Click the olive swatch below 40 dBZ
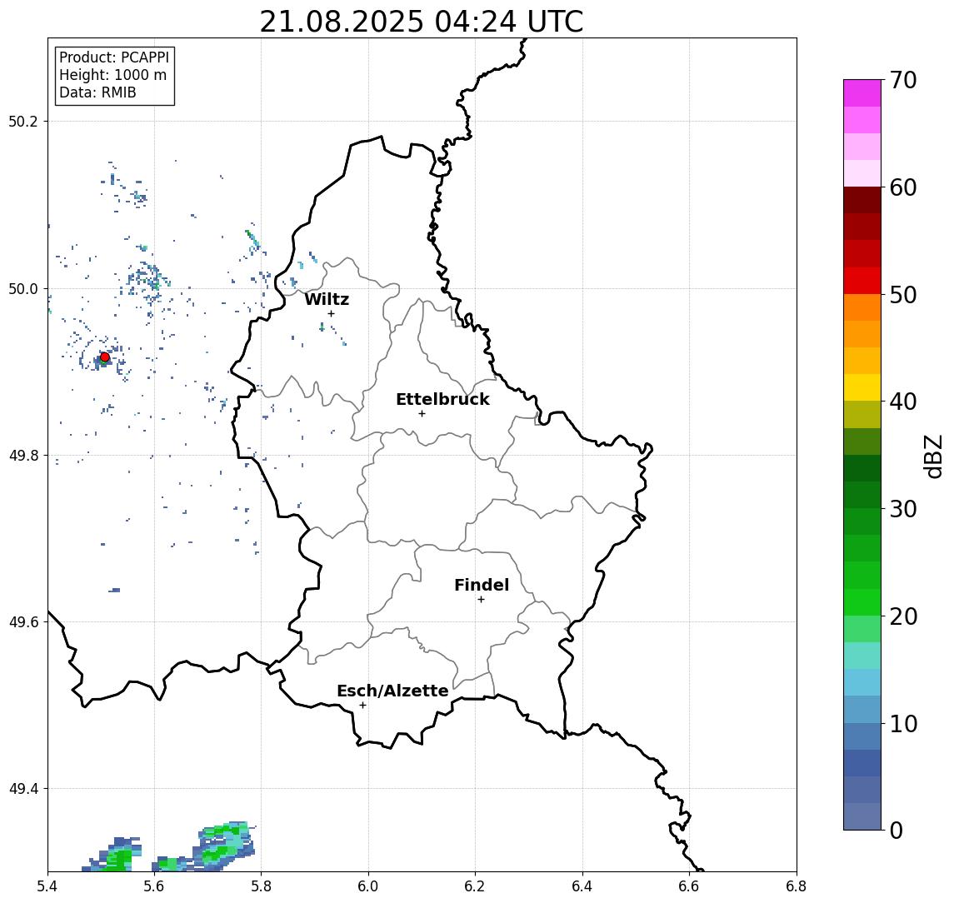 click(862, 414)
